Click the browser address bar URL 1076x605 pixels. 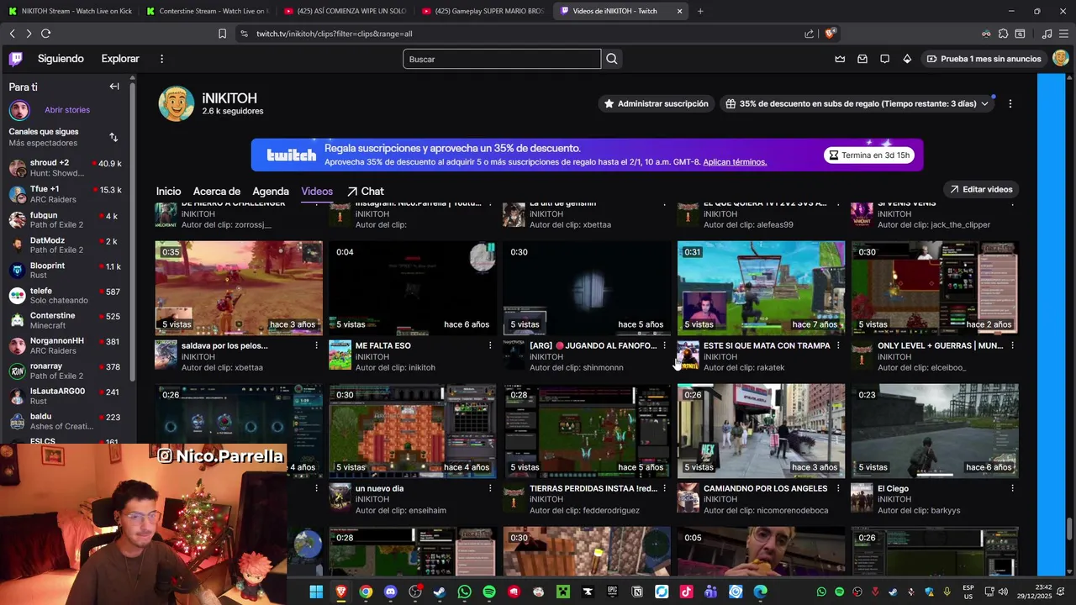(x=335, y=34)
